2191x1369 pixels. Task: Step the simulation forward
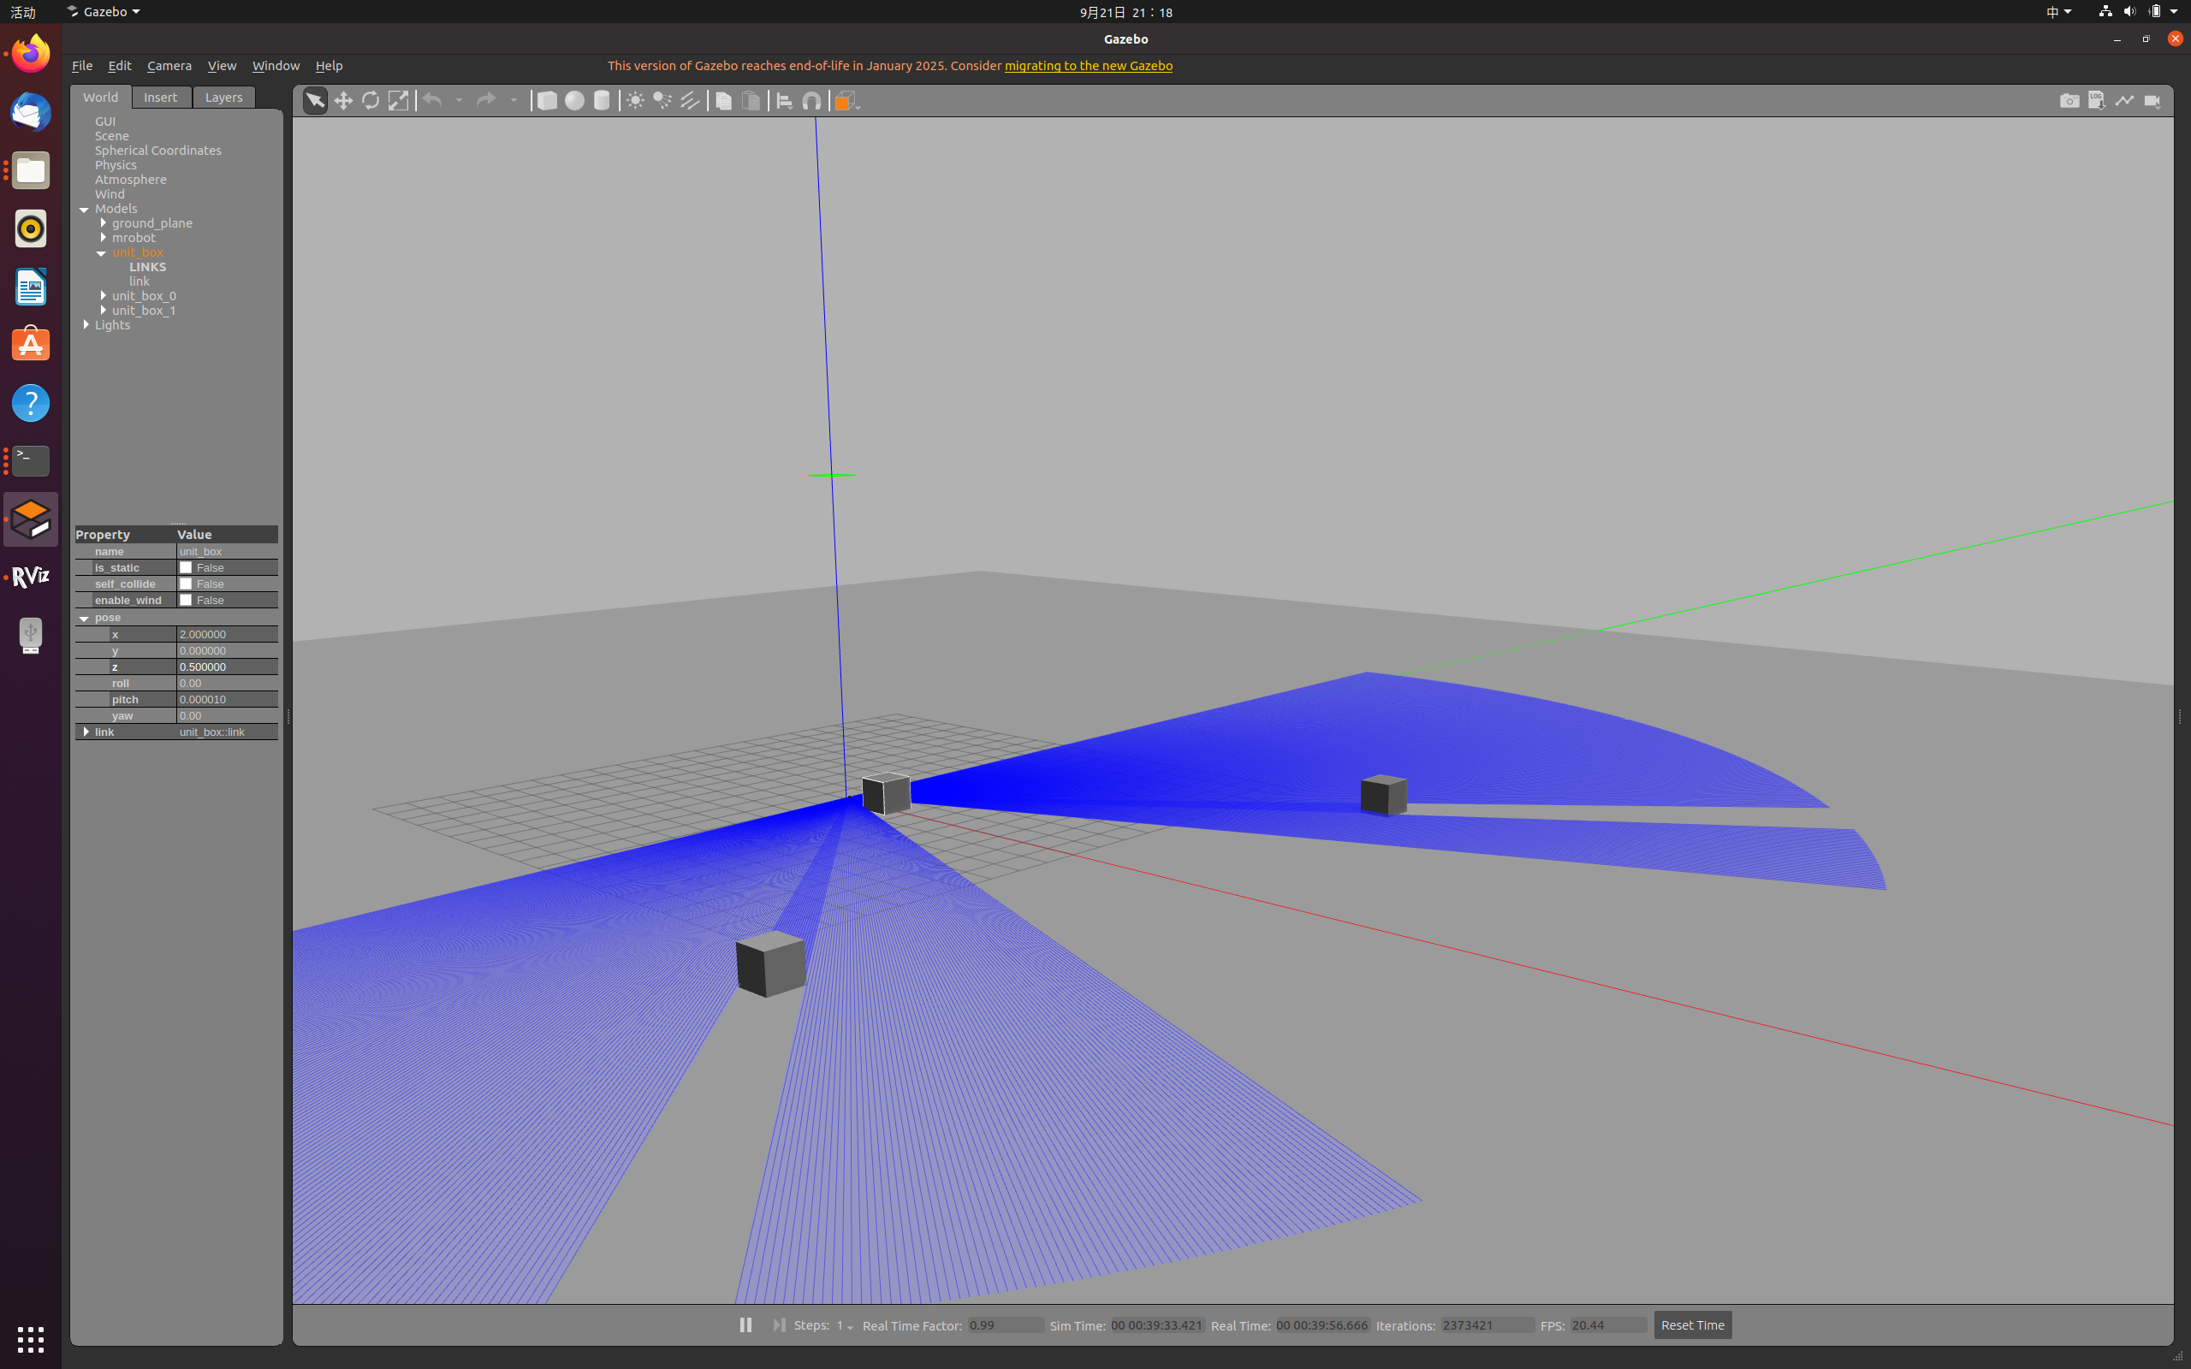pos(778,1325)
